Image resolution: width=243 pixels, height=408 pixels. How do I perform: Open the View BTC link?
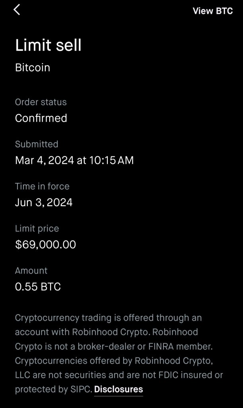[x=212, y=11]
